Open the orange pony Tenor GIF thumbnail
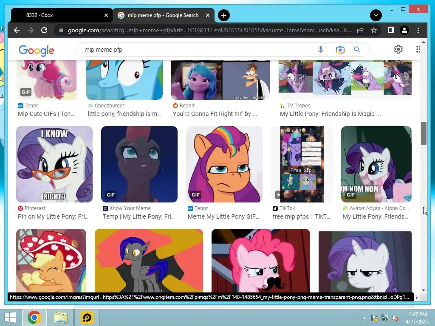Viewport: 435px width, 326px height. [x=224, y=164]
